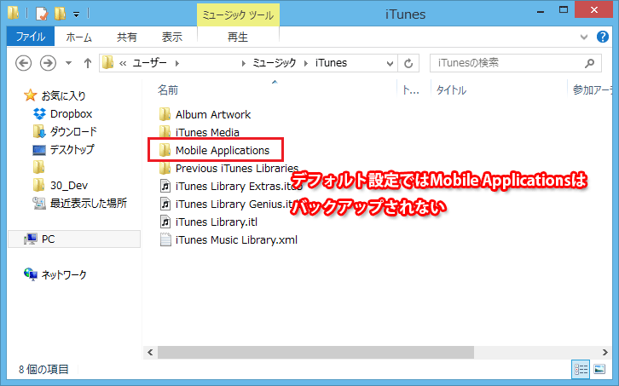619x386 pixels.
Task: Select the iTunes Music Library.xml file
Action: [x=236, y=240]
